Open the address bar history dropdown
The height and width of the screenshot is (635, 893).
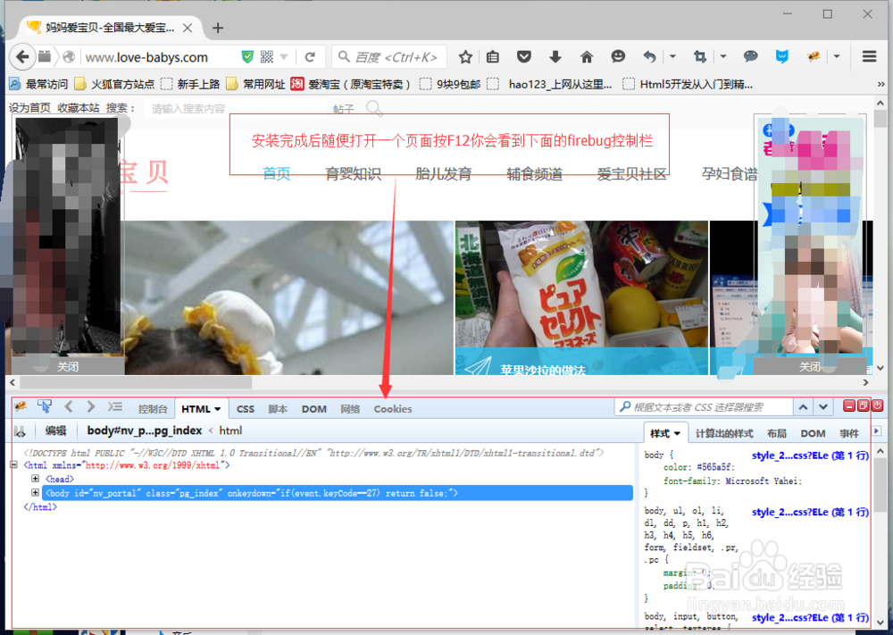tap(284, 57)
